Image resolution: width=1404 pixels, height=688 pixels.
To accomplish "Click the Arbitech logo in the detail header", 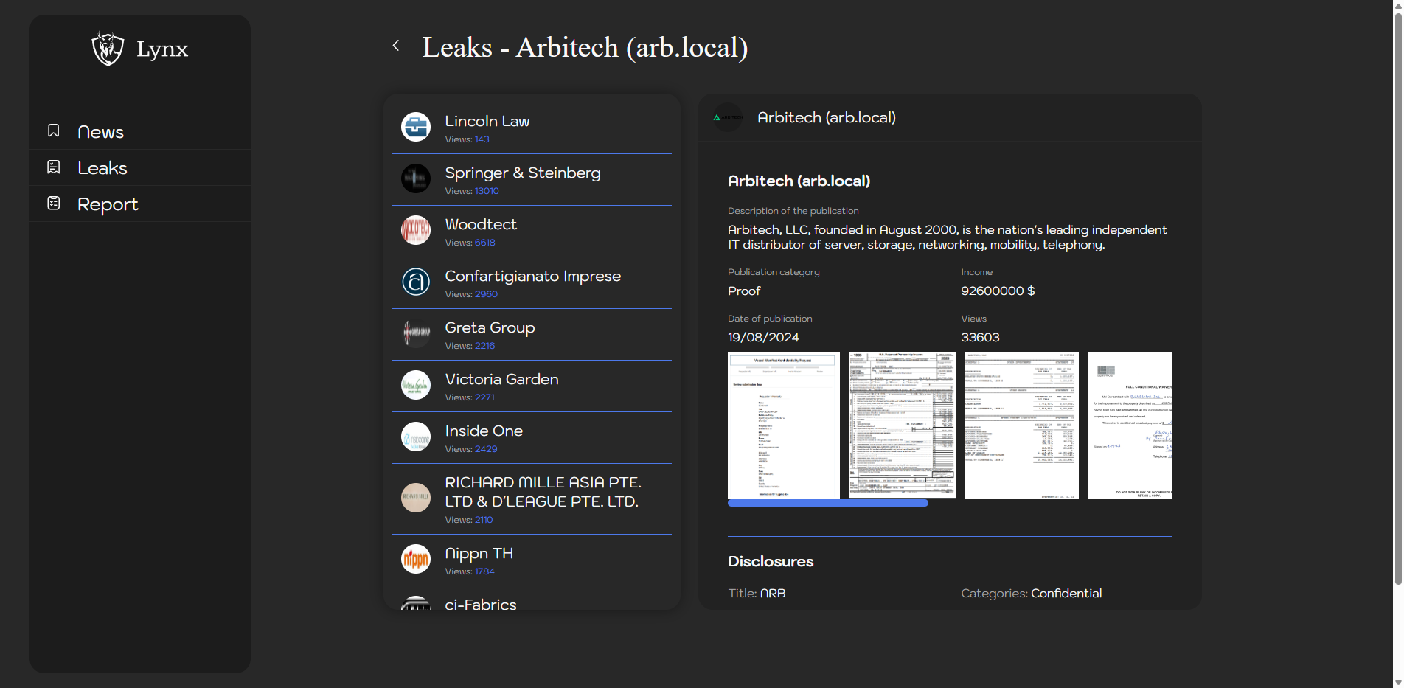I will 728,117.
